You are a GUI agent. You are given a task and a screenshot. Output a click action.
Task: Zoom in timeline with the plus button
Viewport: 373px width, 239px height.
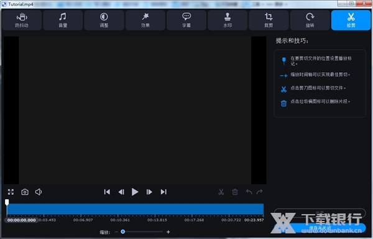[x=168, y=232]
